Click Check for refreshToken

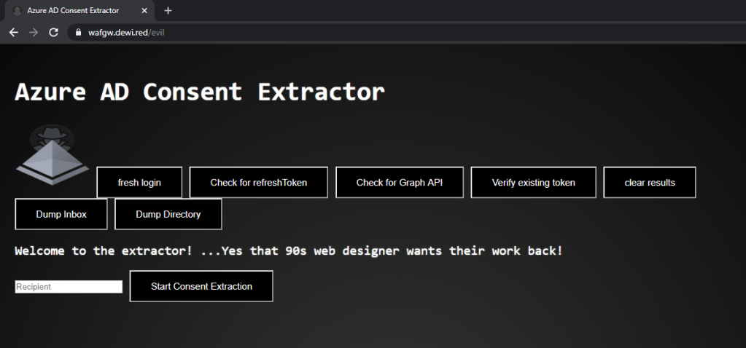point(259,183)
